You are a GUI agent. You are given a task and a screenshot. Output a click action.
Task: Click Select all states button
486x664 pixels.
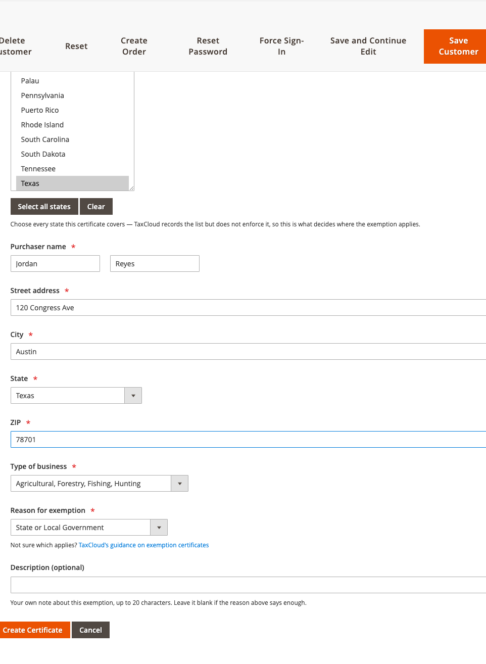(x=44, y=207)
